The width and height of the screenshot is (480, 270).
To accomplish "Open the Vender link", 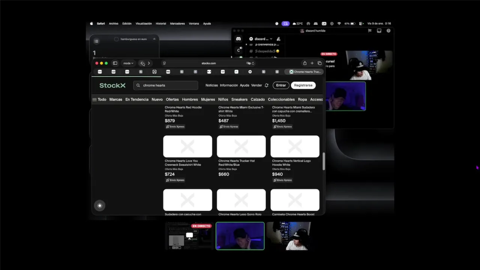I will click(256, 85).
